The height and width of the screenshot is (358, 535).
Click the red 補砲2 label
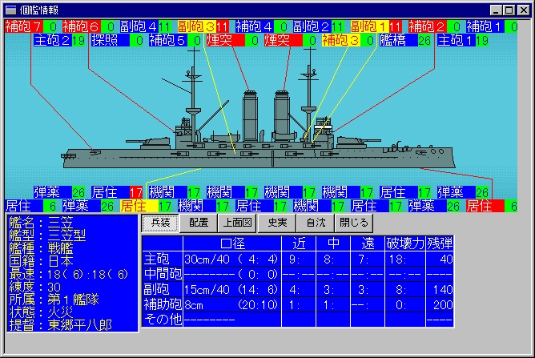428,26
